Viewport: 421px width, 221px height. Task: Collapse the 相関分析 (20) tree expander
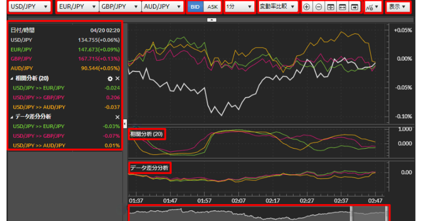(12, 78)
